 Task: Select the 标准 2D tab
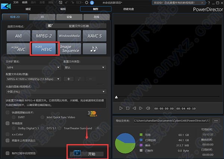[15, 17]
